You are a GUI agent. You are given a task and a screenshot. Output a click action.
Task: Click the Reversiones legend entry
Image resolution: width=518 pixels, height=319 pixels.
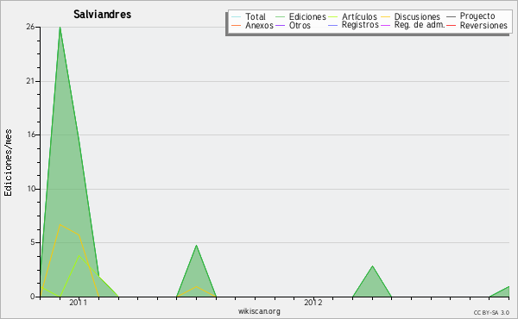(477, 25)
